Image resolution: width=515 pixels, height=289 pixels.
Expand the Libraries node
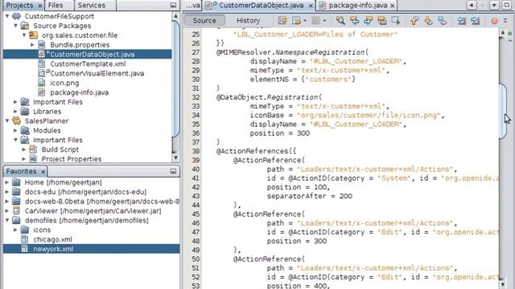coord(15,112)
